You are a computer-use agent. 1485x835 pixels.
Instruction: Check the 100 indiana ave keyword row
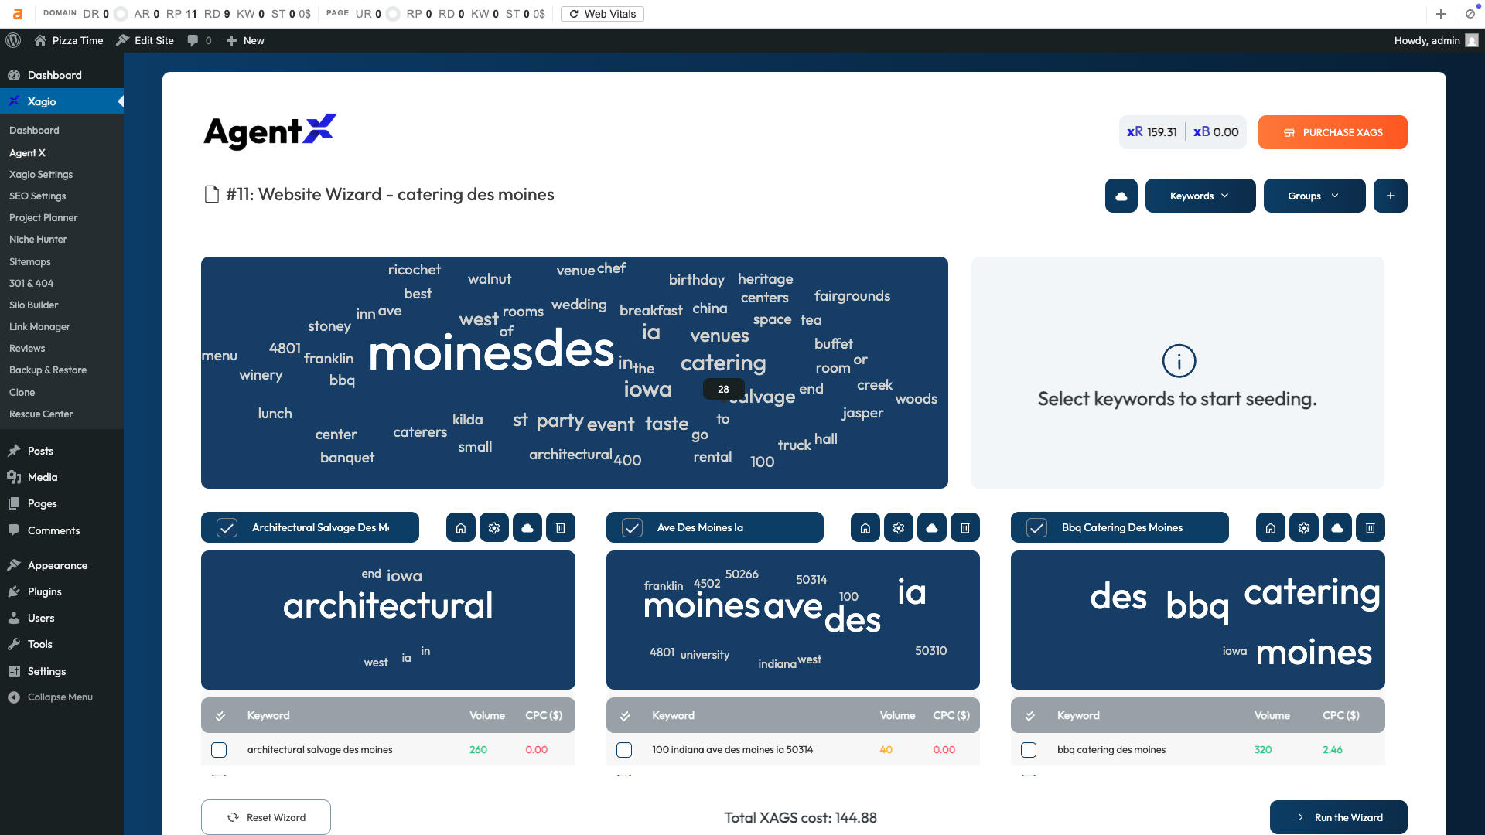pos(624,750)
